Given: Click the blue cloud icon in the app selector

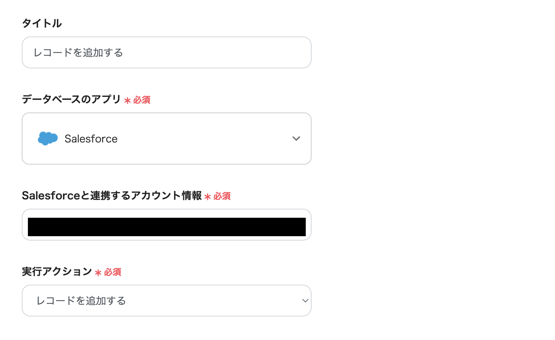Looking at the screenshot, I should 47,139.
